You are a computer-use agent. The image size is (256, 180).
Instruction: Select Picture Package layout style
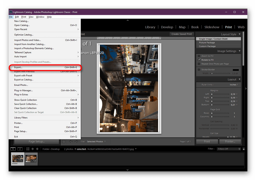point(219,43)
